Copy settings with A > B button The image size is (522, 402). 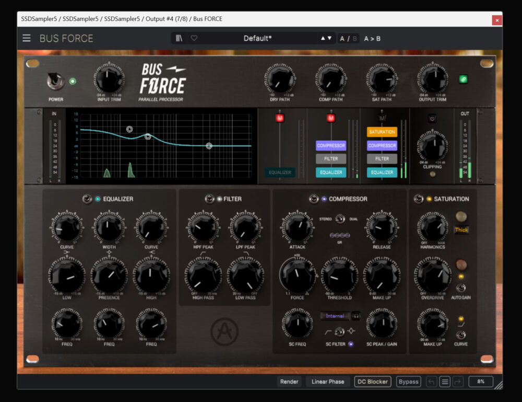[372, 39]
